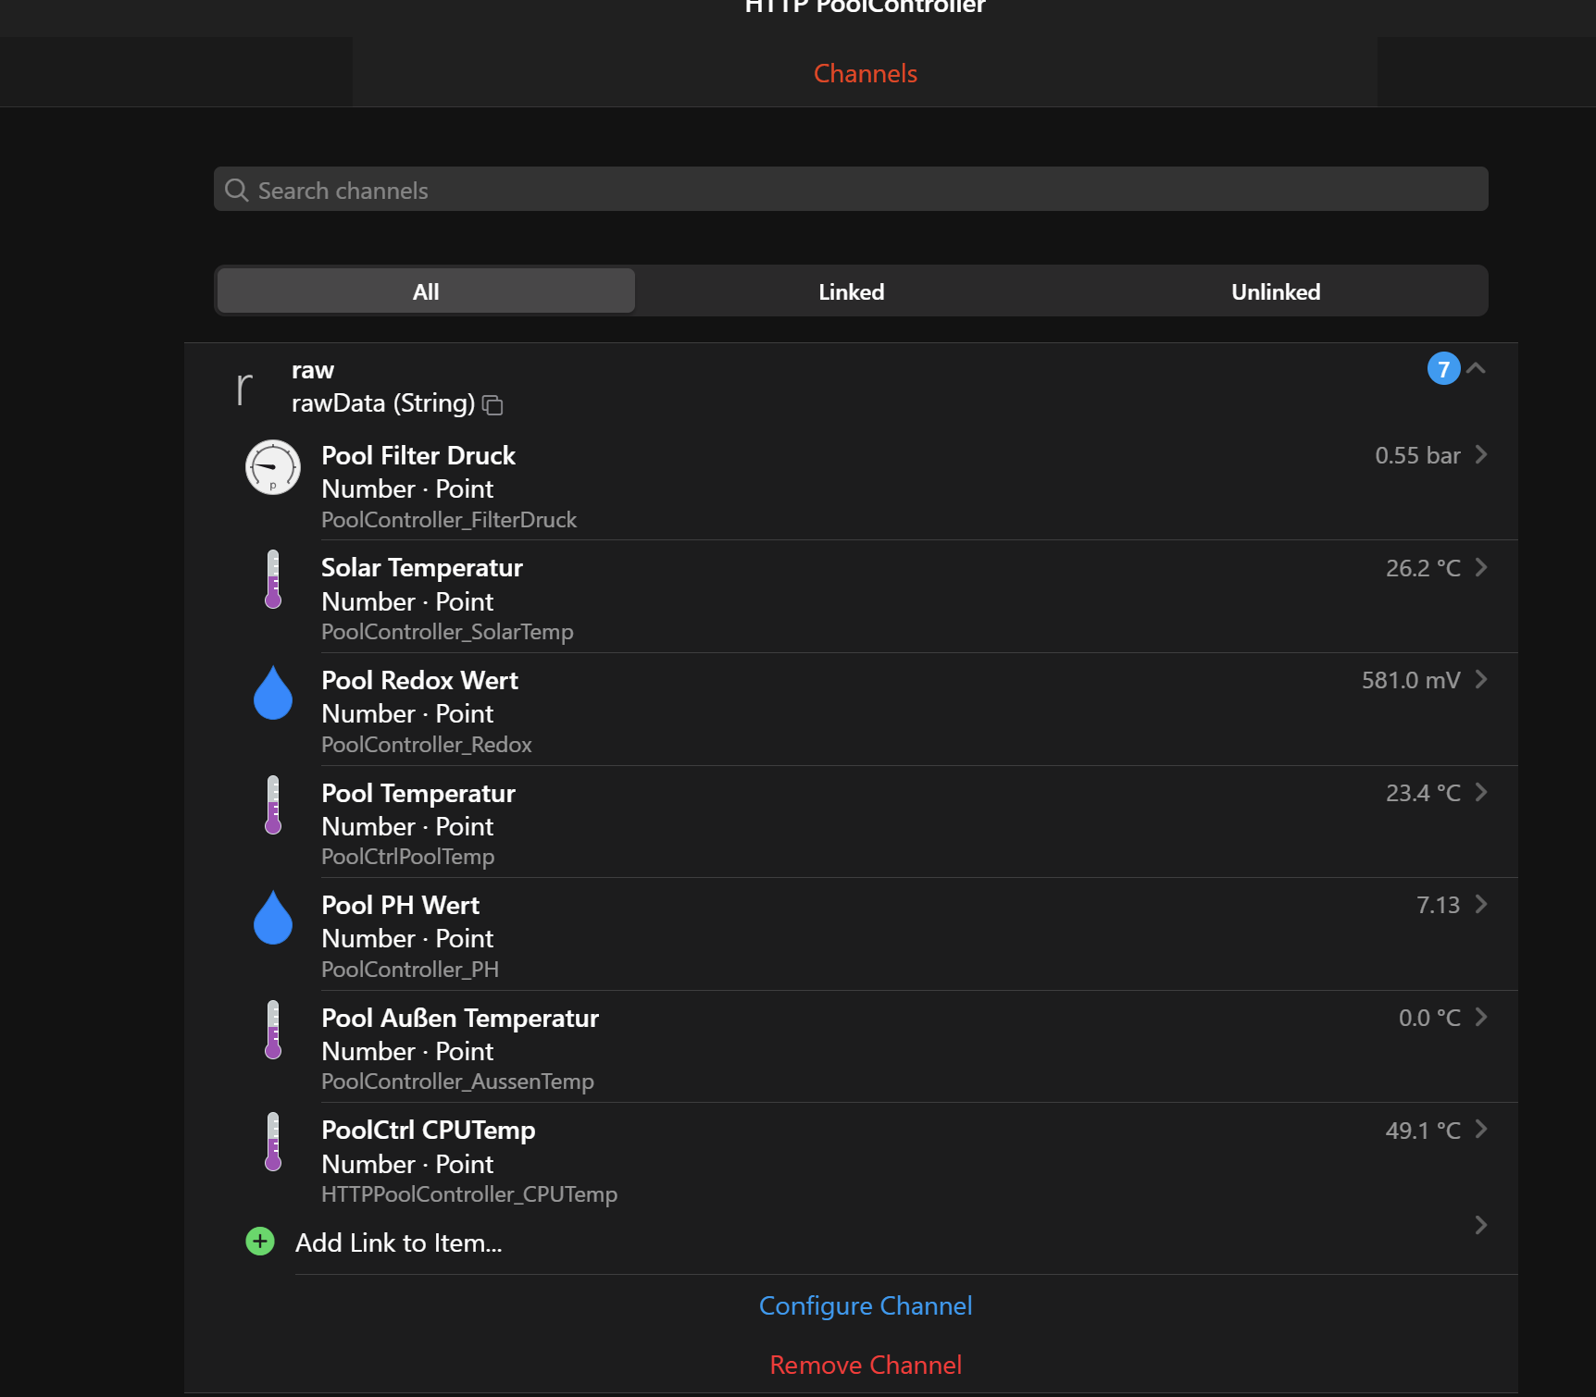Open the Channels tab
Image resolution: width=1596 pixels, height=1397 pixels.
point(865,73)
